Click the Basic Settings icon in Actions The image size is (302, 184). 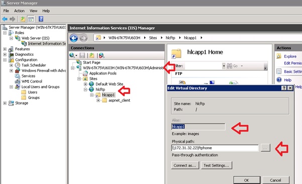pyautogui.click(x=279, y=71)
